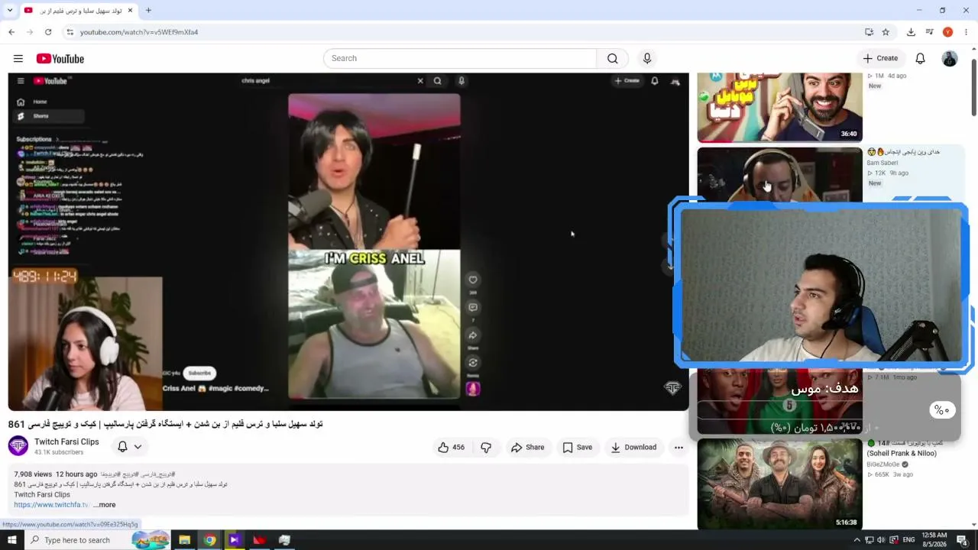Download the video

[634, 448]
